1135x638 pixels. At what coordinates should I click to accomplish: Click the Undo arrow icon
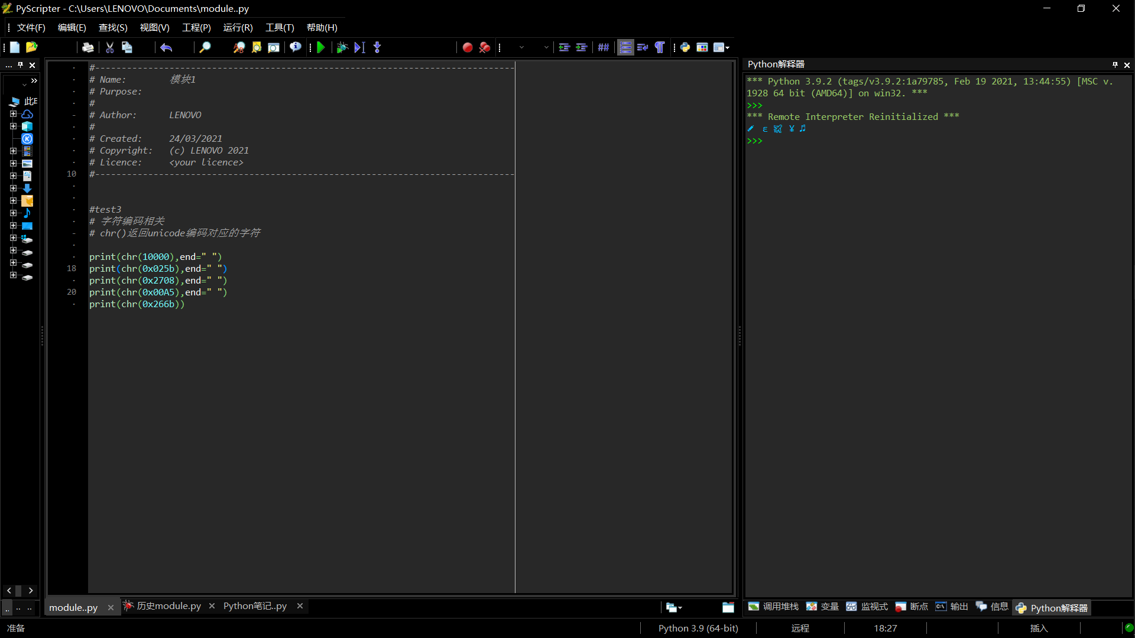coord(166,47)
